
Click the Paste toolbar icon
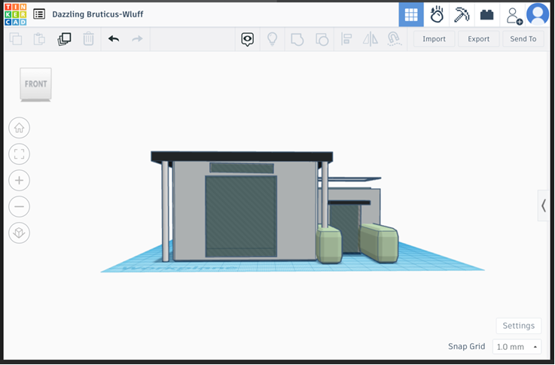point(39,39)
